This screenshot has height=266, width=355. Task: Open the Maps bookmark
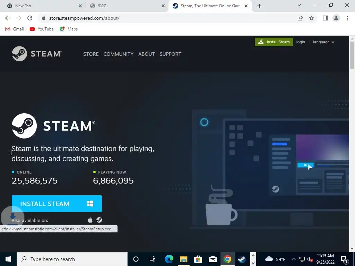tap(69, 29)
